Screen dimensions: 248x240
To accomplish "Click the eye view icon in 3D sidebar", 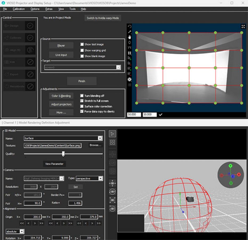I will [x=112, y=191].
